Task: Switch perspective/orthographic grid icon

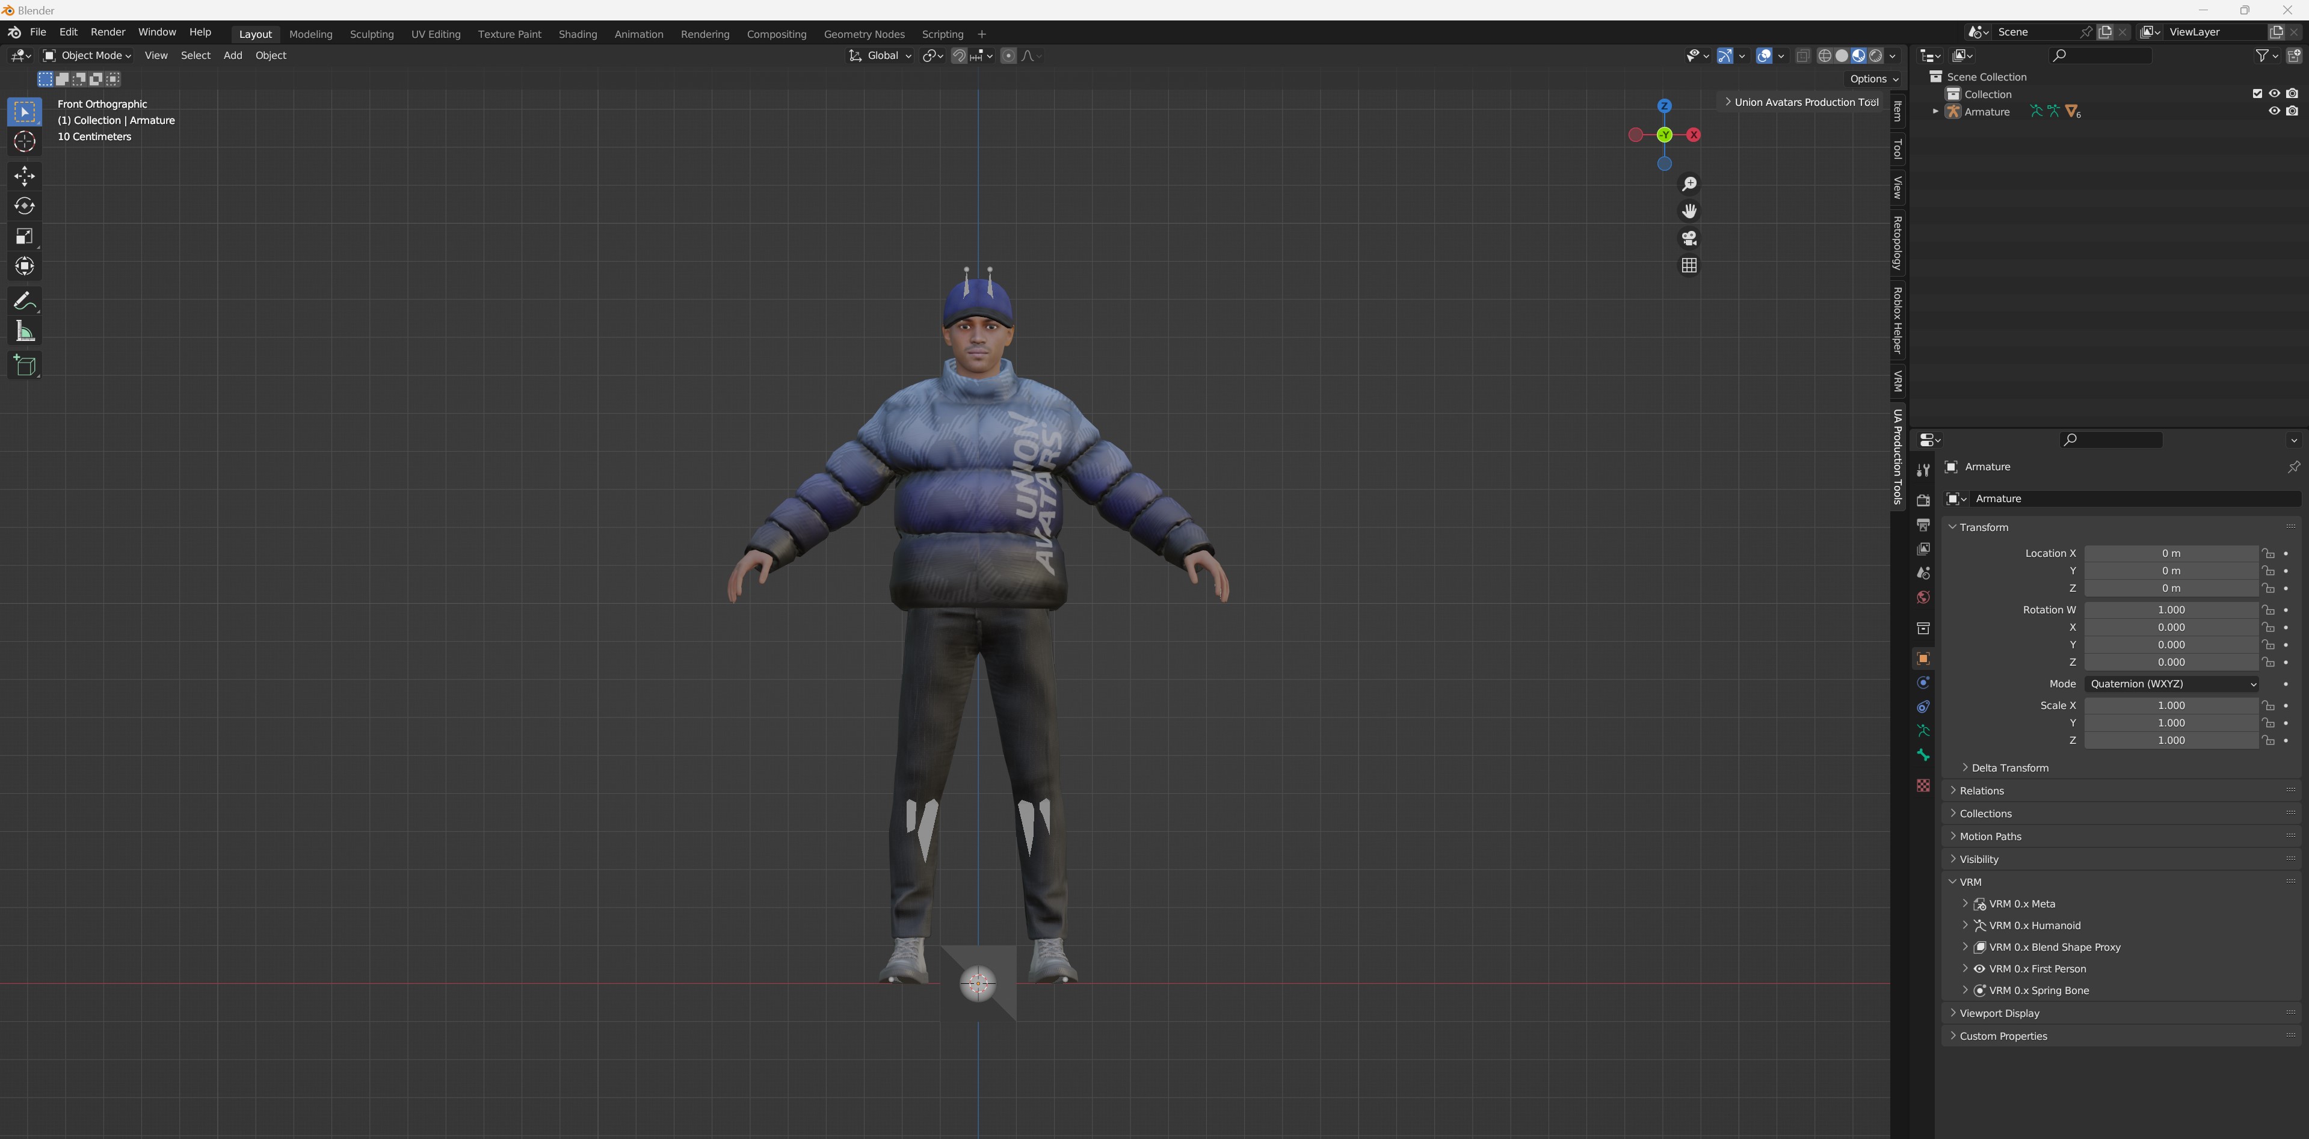Action: (x=1689, y=265)
